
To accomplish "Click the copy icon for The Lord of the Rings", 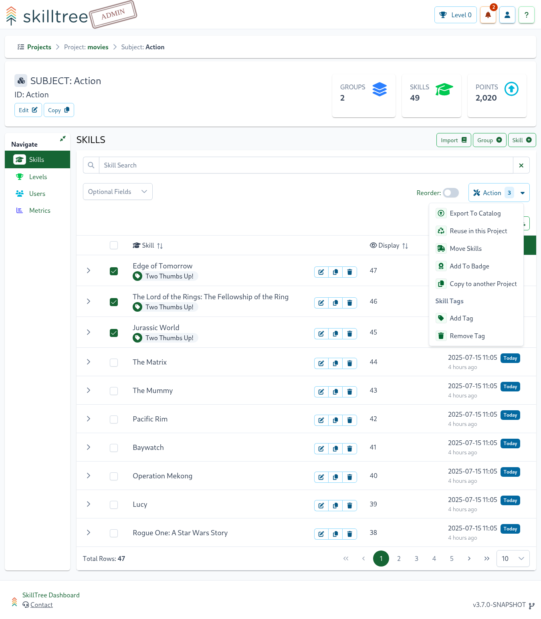I will pyautogui.click(x=335, y=303).
